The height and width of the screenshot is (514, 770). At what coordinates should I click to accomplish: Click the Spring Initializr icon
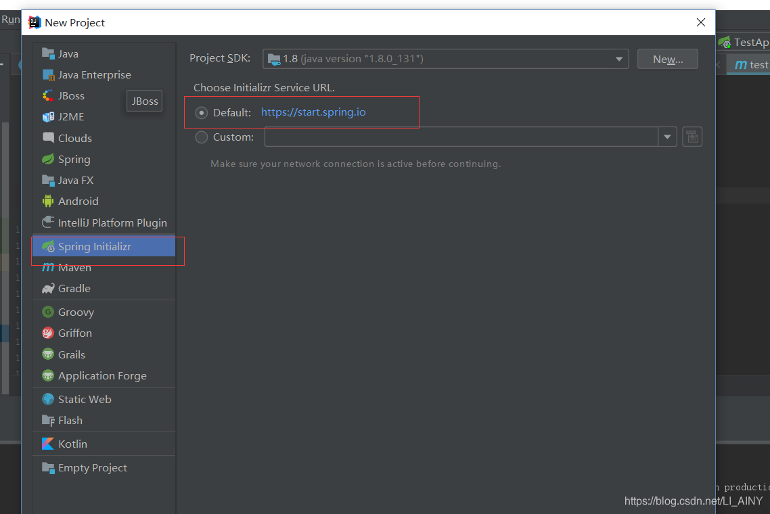pyautogui.click(x=48, y=246)
